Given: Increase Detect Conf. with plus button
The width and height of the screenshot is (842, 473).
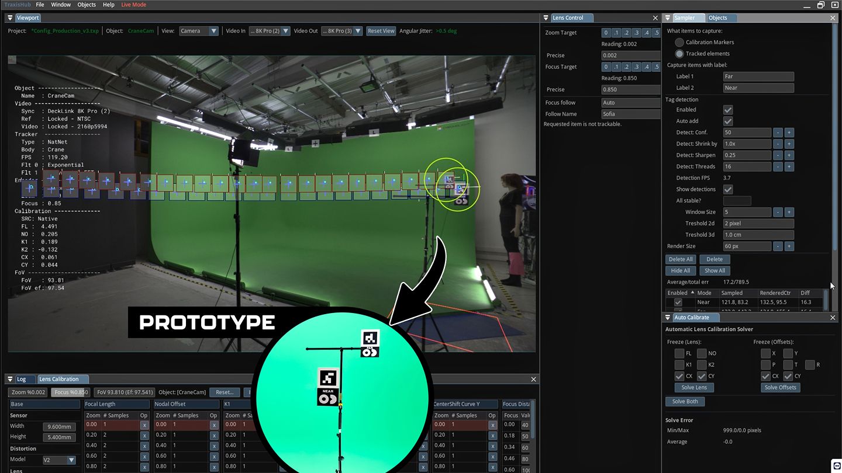Looking at the screenshot, I should pos(789,133).
